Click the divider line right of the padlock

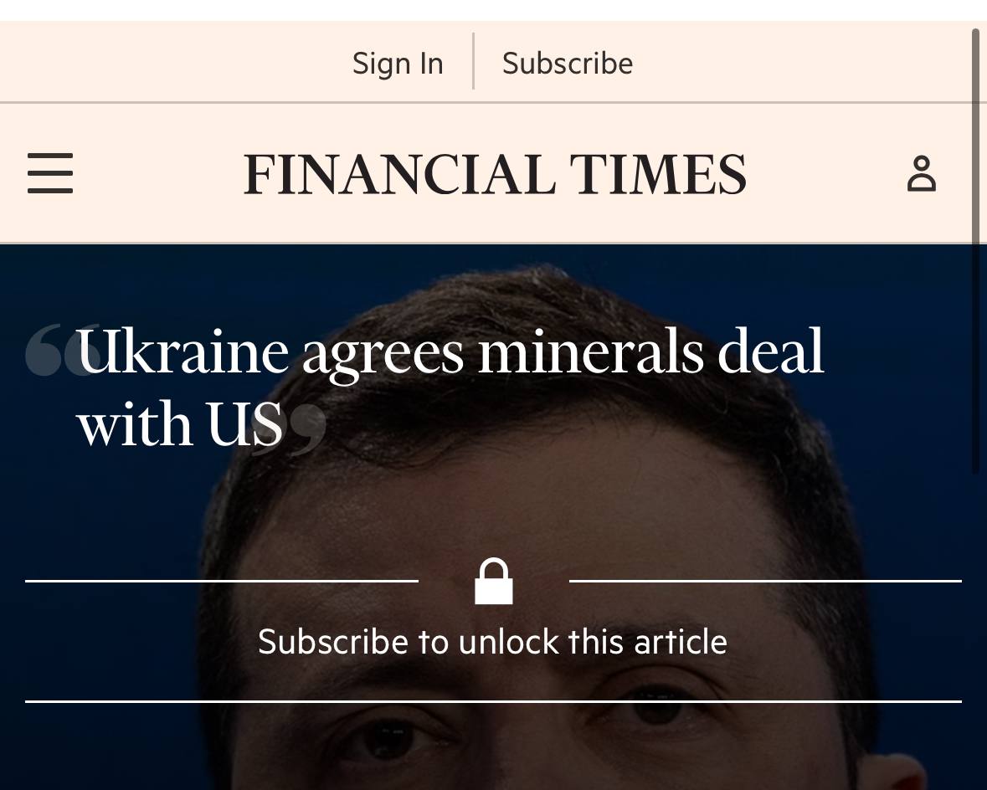(x=765, y=581)
